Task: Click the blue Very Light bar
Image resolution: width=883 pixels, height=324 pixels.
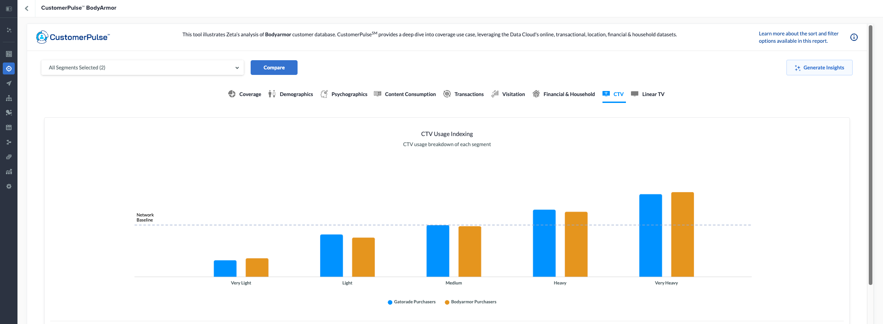Action: coord(225,268)
